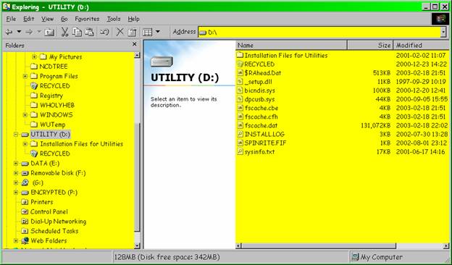Go up one folder level icon
Screen dimensions: 452x265
(49, 32)
